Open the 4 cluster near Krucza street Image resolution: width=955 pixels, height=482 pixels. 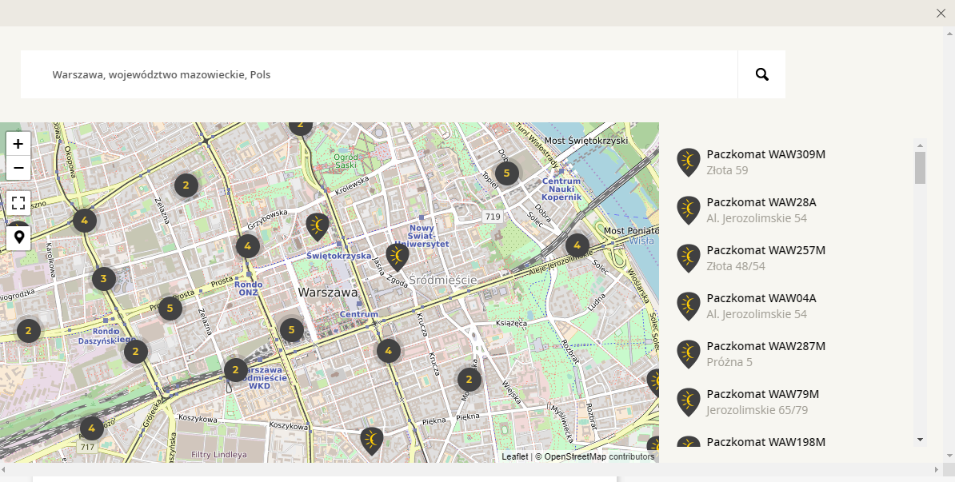(388, 351)
